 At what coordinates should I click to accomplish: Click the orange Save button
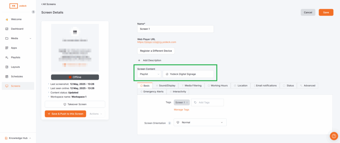[326, 12]
